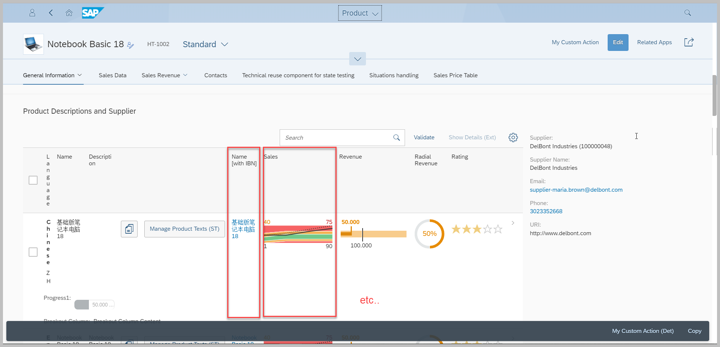The image size is (720, 347).
Task: Open the Chinese product name link
Action: coord(243,229)
